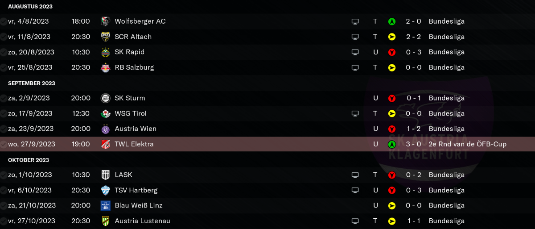Open the 0 - 3 result against SK Rapid
This screenshot has width=535, height=229.
tap(414, 52)
